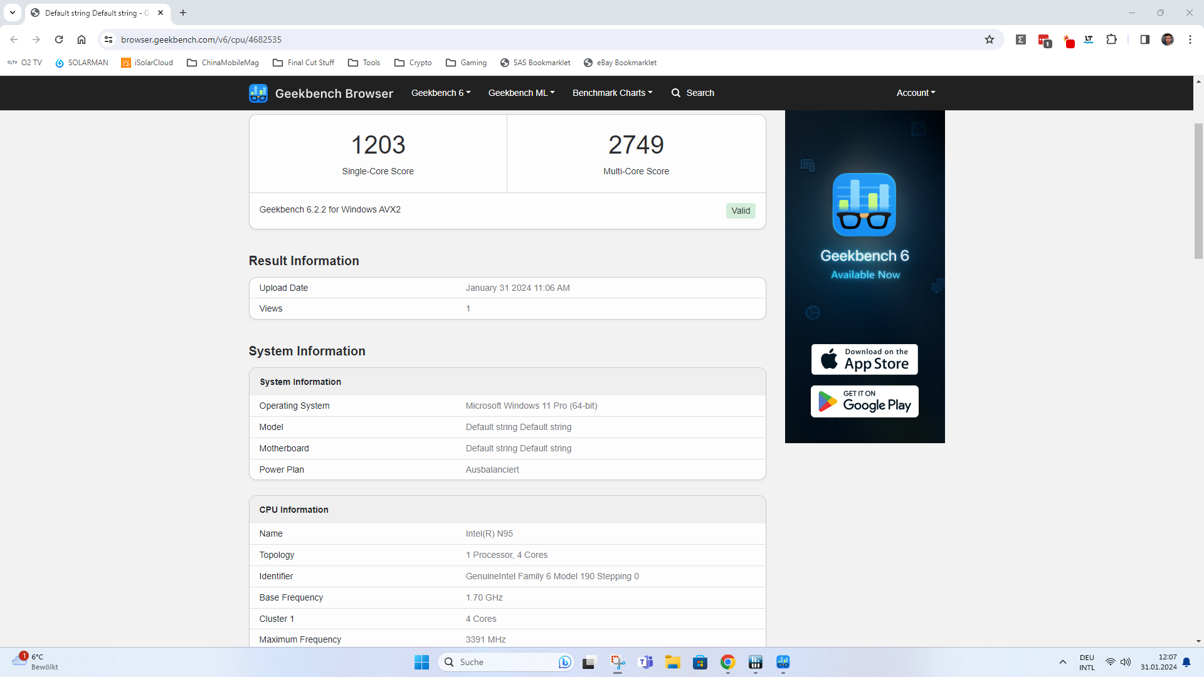Click the site information icon in address bar

coord(108,39)
